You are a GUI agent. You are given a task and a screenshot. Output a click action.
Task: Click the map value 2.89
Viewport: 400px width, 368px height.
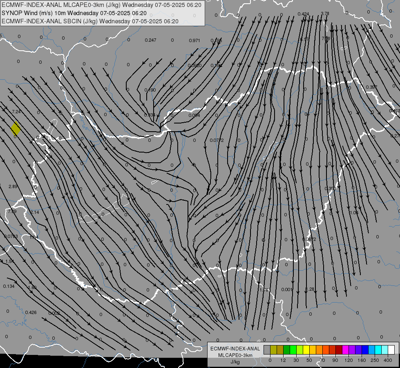(13, 186)
